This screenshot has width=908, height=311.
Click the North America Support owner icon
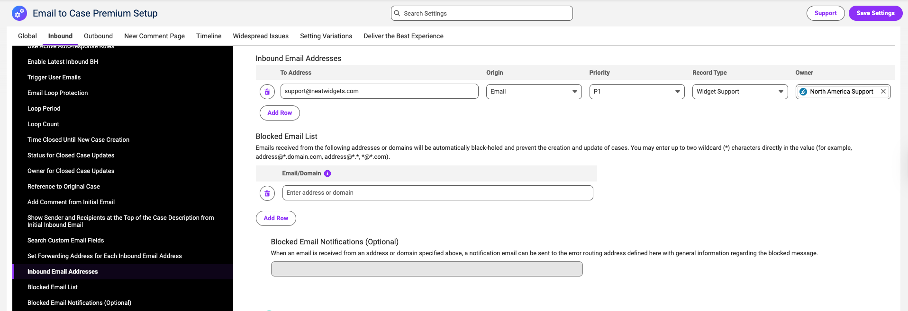(803, 92)
